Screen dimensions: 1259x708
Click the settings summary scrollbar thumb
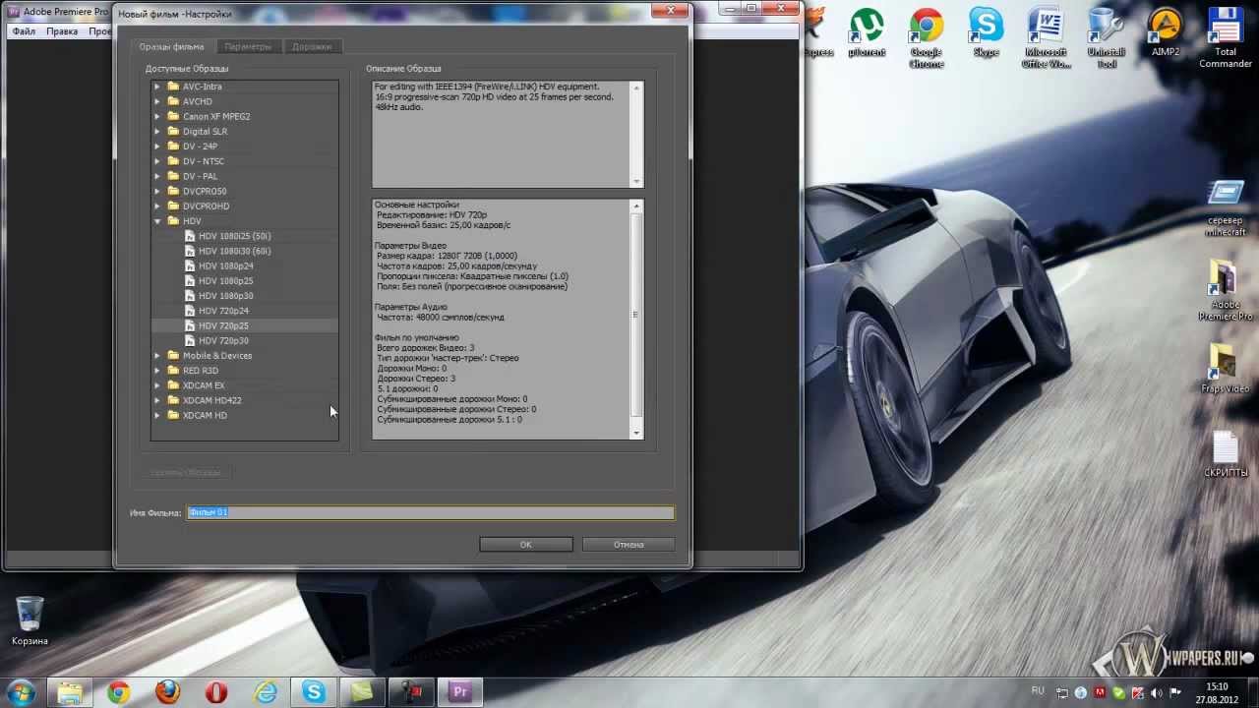click(x=635, y=315)
